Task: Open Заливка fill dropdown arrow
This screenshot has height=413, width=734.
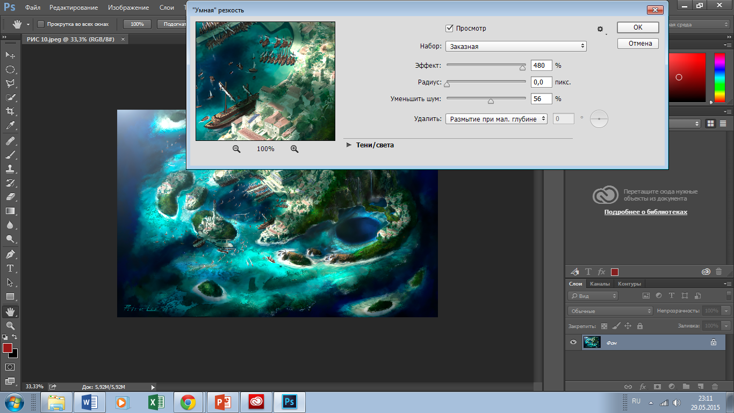Action: (726, 326)
